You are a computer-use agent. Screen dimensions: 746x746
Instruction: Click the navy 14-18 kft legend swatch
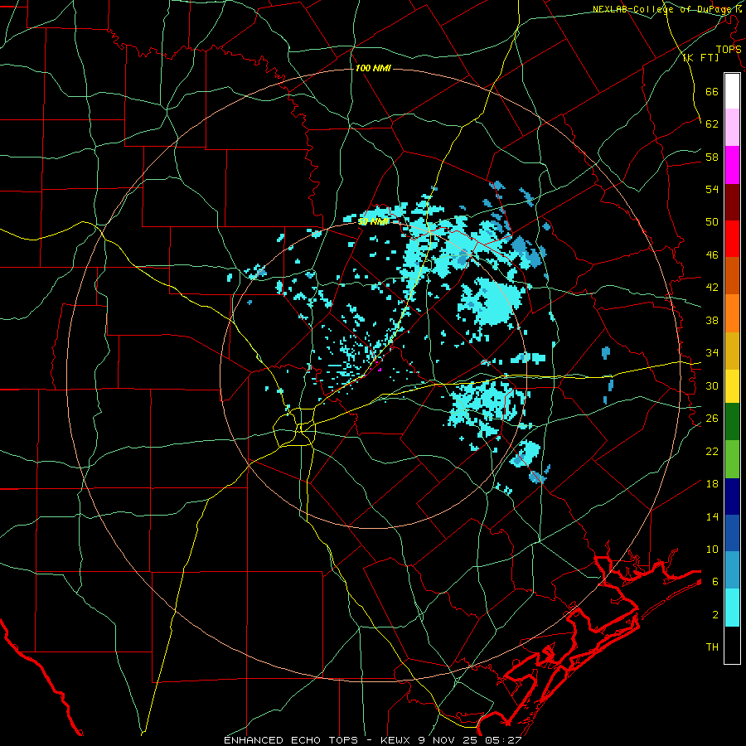732,497
